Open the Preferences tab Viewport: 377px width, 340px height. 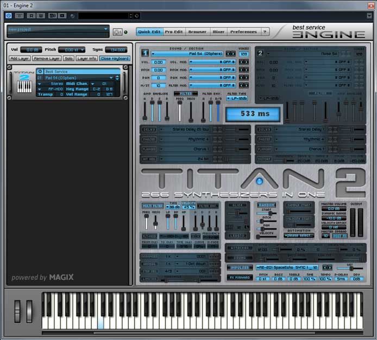point(243,31)
